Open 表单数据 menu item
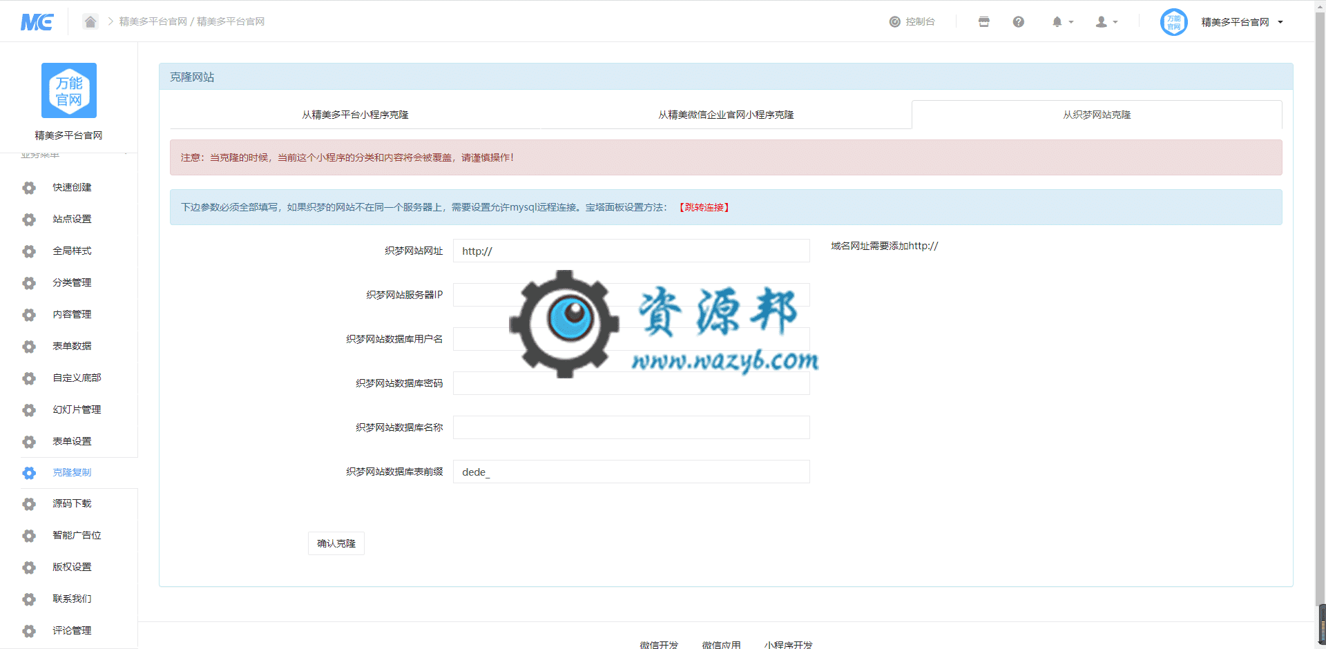 pyautogui.click(x=72, y=346)
